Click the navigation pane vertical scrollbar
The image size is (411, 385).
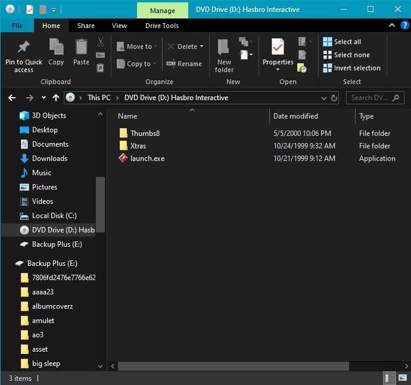coord(100,204)
